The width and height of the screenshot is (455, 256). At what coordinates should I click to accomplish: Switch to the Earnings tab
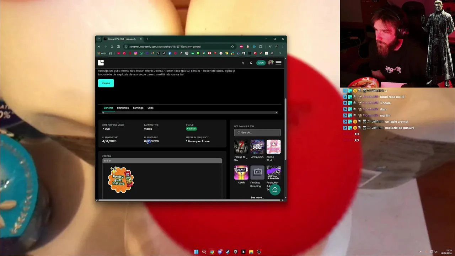pos(138,108)
